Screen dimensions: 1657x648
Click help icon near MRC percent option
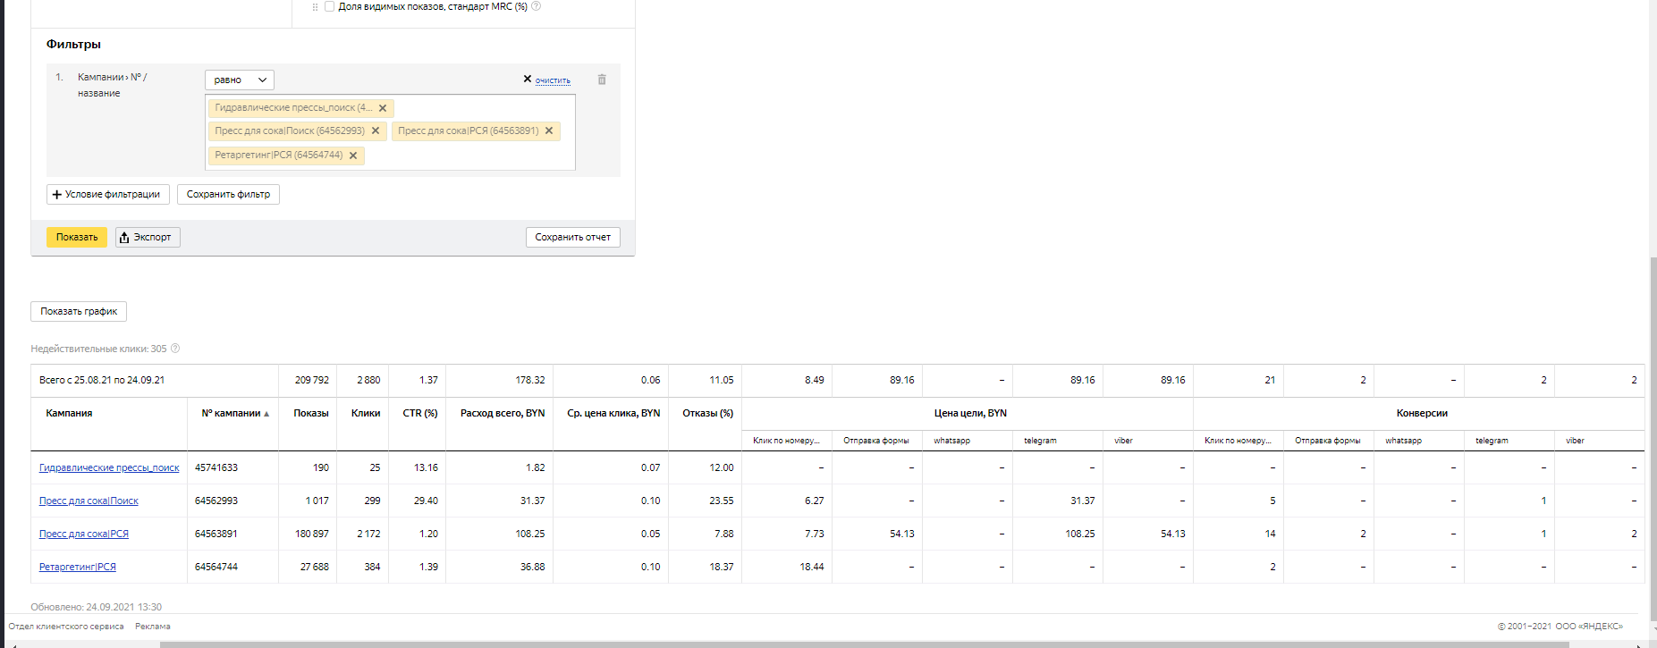537,6
